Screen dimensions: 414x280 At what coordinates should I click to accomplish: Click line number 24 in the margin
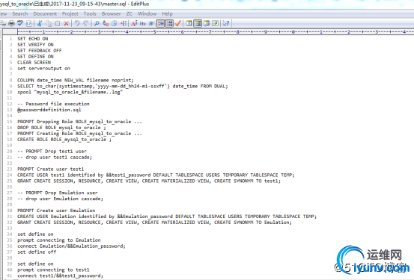tap(10, 175)
